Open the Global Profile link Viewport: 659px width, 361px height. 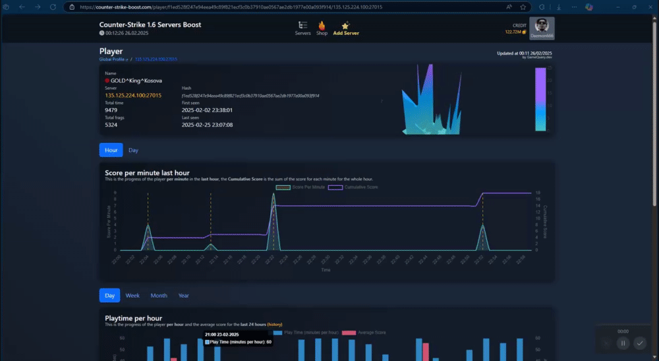[x=113, y=59]
